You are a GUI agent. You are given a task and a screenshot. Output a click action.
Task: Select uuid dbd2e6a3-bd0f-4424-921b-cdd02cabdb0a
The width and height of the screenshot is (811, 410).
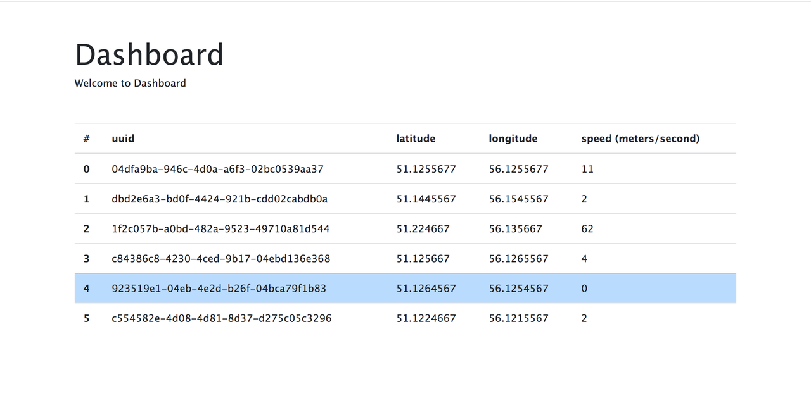[x=220, y=199]
